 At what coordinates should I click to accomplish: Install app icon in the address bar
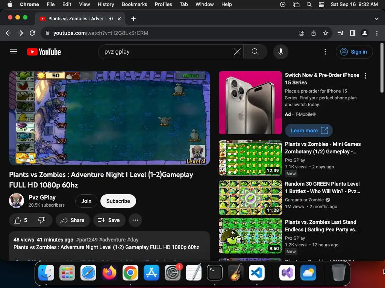tap(301, 33)
